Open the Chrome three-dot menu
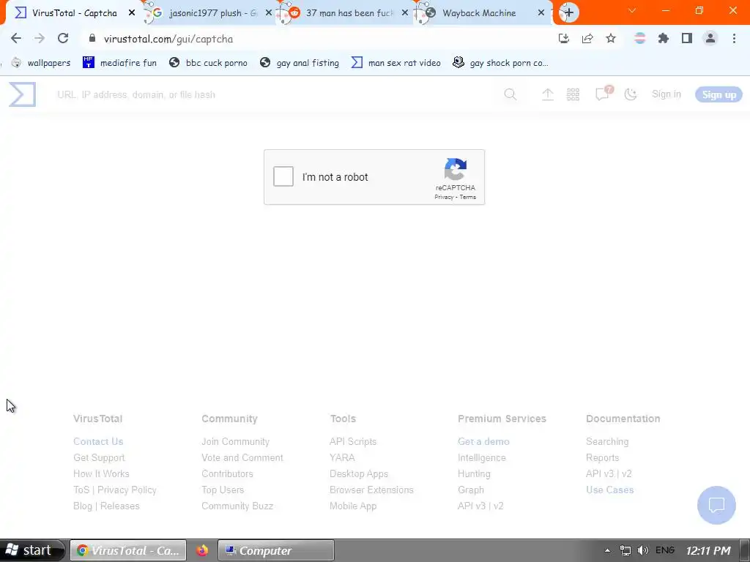 [x=734, y=39]
